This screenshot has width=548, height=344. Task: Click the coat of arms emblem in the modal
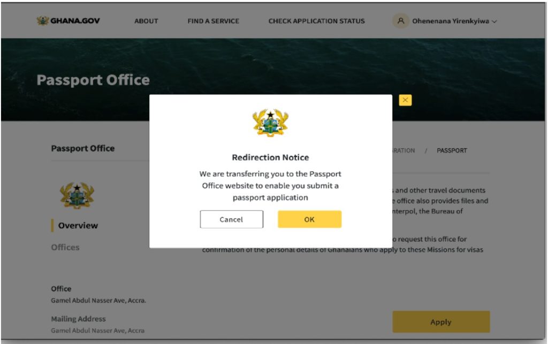pos(271,123)
